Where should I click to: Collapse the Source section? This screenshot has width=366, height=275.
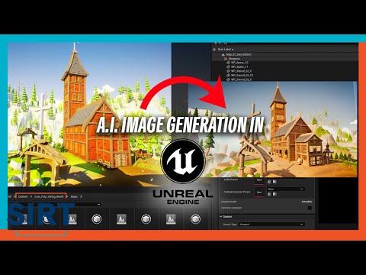[221, 217]
